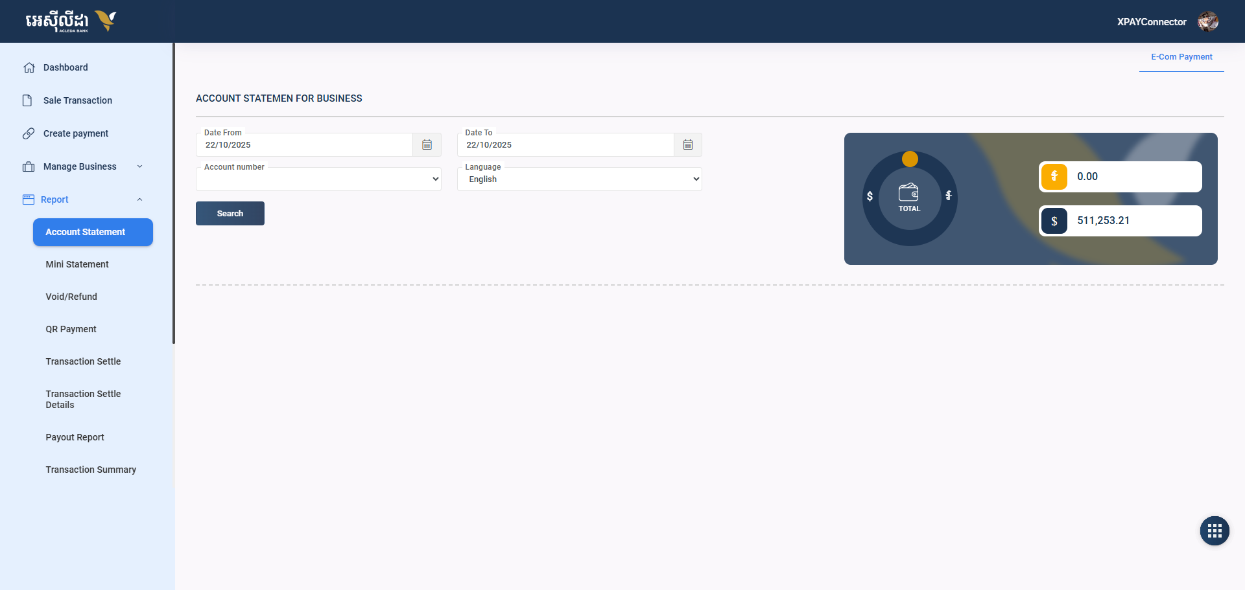This screenshot has width=1245, height=590.
Task: Click the orange dot on the ring
Action: click(x=910, y=159)
